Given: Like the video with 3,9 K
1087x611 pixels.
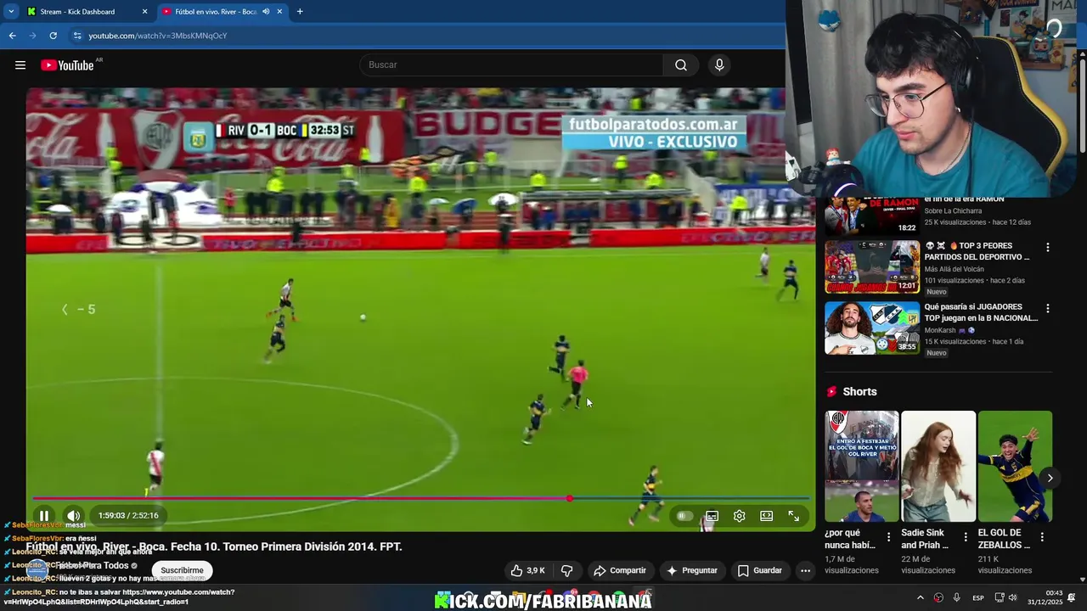Looking at the screenshot, I should [527, 570].
